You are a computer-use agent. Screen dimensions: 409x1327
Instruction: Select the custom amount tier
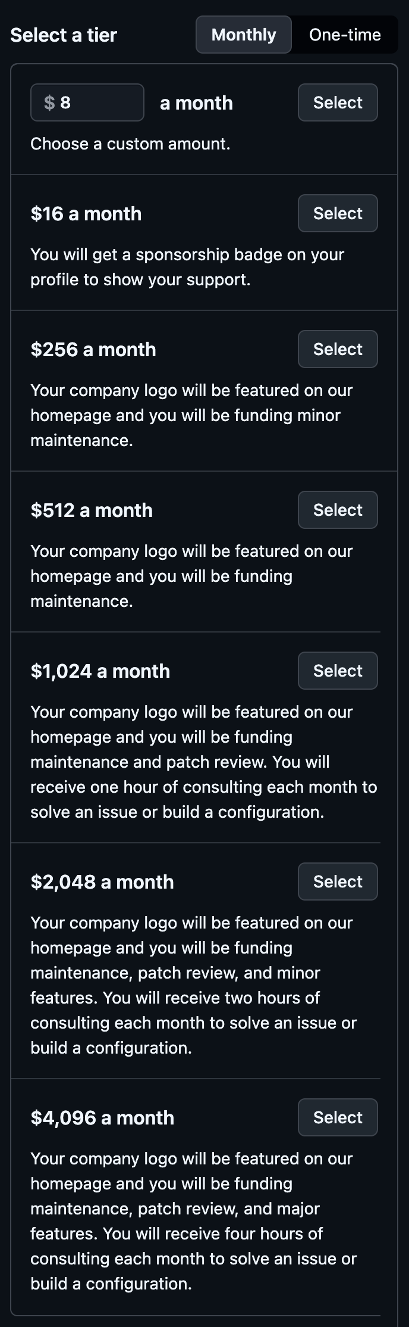(338, 102)
